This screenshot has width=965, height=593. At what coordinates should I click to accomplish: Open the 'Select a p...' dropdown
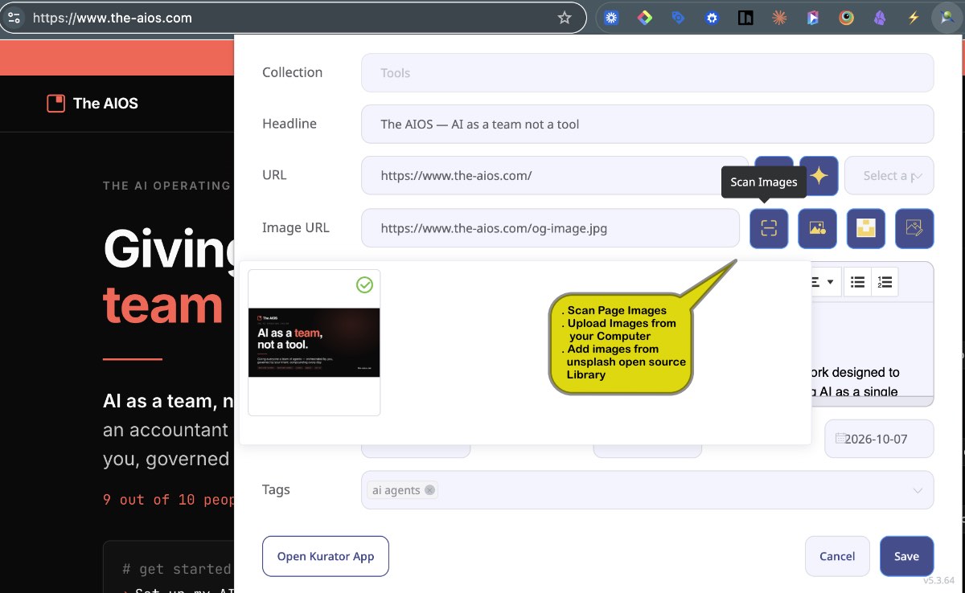point(889,175)
